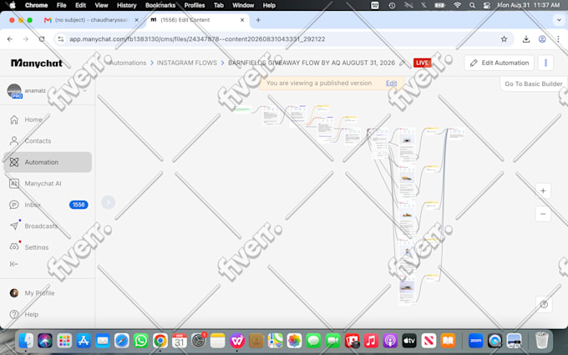Open the Chrome profile icon
The width and height of the screenshot is (568, 355).
click(542, 39)
